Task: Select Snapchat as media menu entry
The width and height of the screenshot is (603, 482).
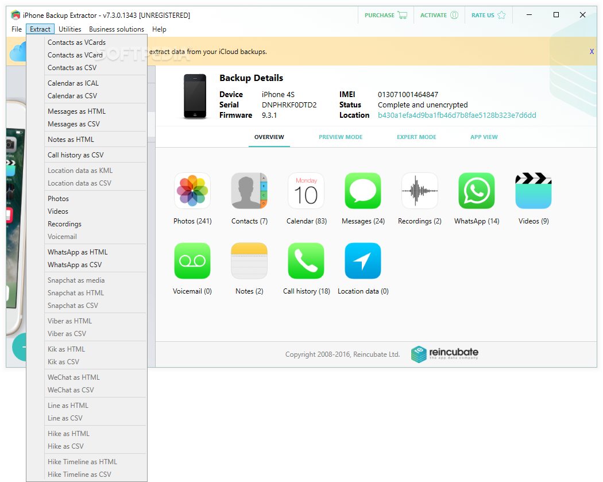Action: tap(87, 280)
